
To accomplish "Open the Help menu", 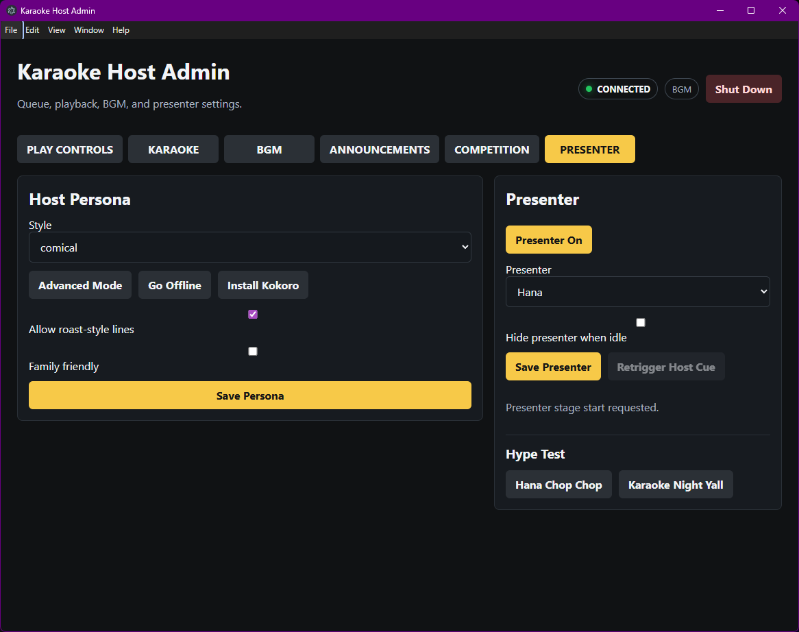I will [x=121, y=30].
